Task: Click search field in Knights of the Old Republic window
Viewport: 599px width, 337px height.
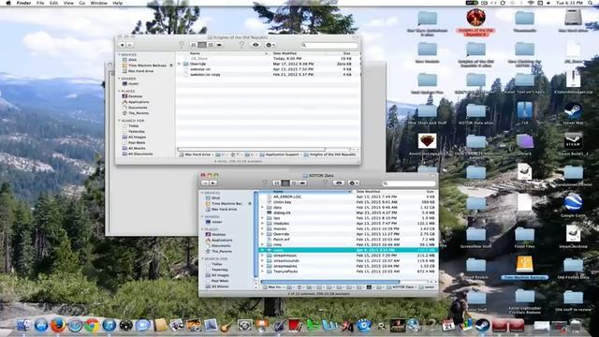Action: tap(329, 46)
